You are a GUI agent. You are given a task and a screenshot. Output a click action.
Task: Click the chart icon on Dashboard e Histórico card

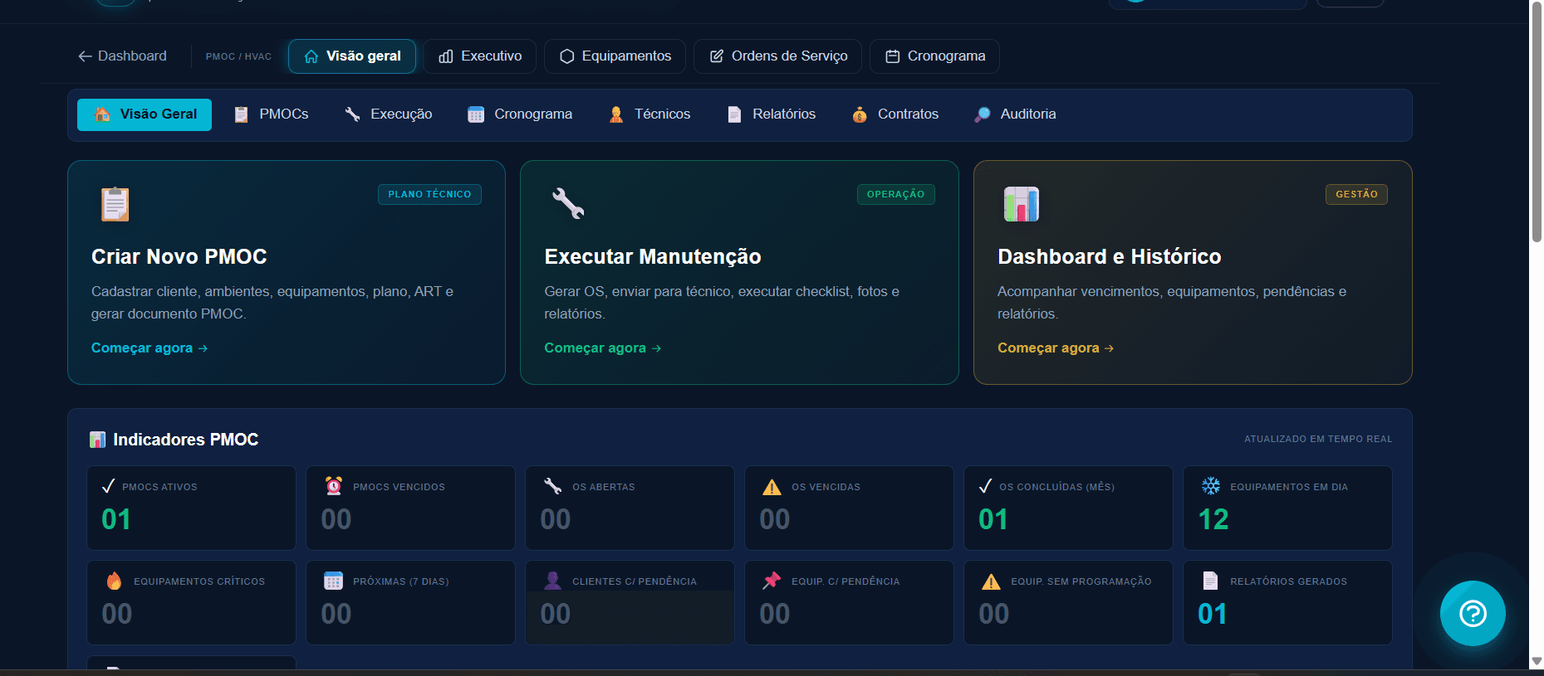click(x=1022, y=204)
